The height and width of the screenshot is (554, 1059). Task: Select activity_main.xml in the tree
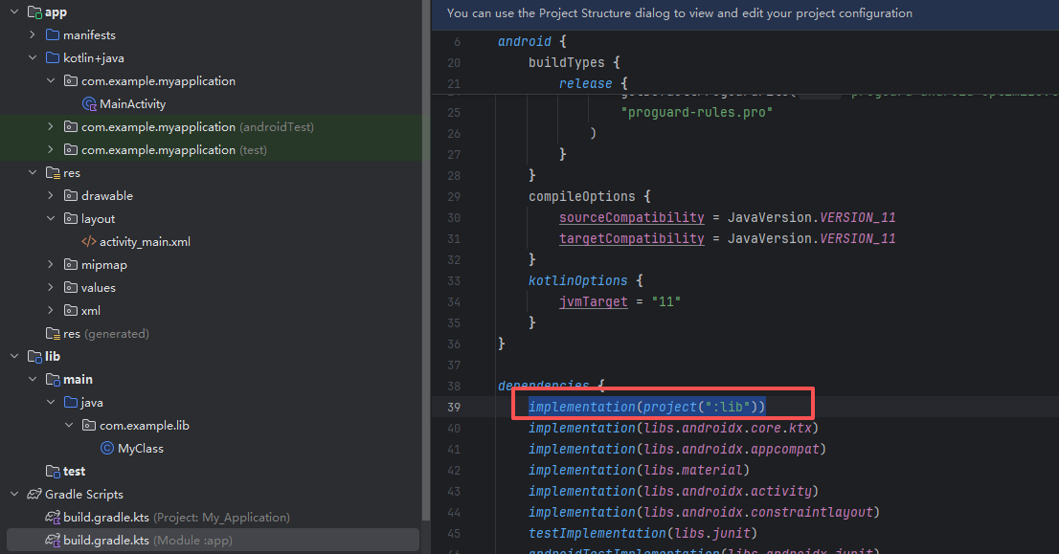click(x=145, y=241)
